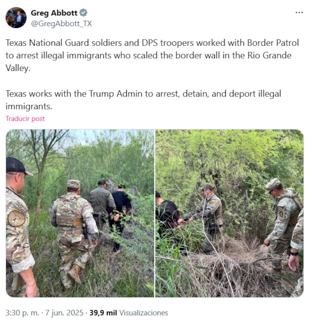Click the soldier's shoulder patch in left photo
This screenshot has height=325, width=312.
pyautogui.click(x=16, y=218)
